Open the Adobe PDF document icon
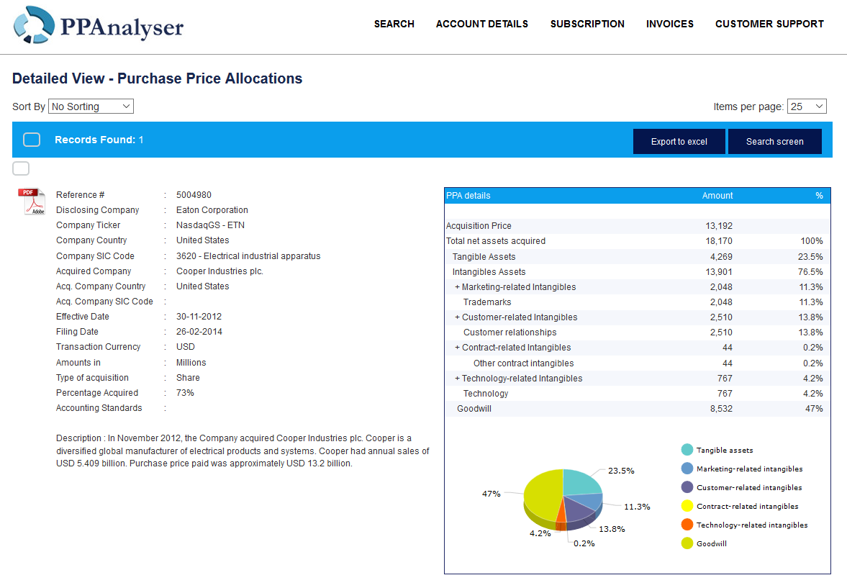 [x=32, y=202]
